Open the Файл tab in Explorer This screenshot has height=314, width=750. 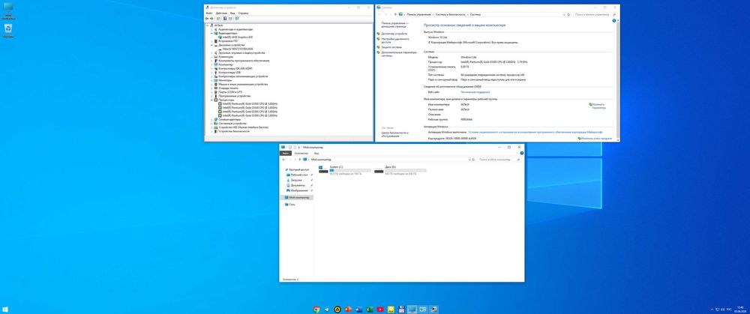coord(286,154)
